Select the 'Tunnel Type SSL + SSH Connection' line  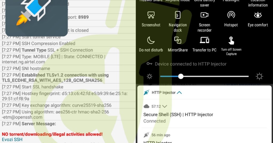(x=47, y=50)
